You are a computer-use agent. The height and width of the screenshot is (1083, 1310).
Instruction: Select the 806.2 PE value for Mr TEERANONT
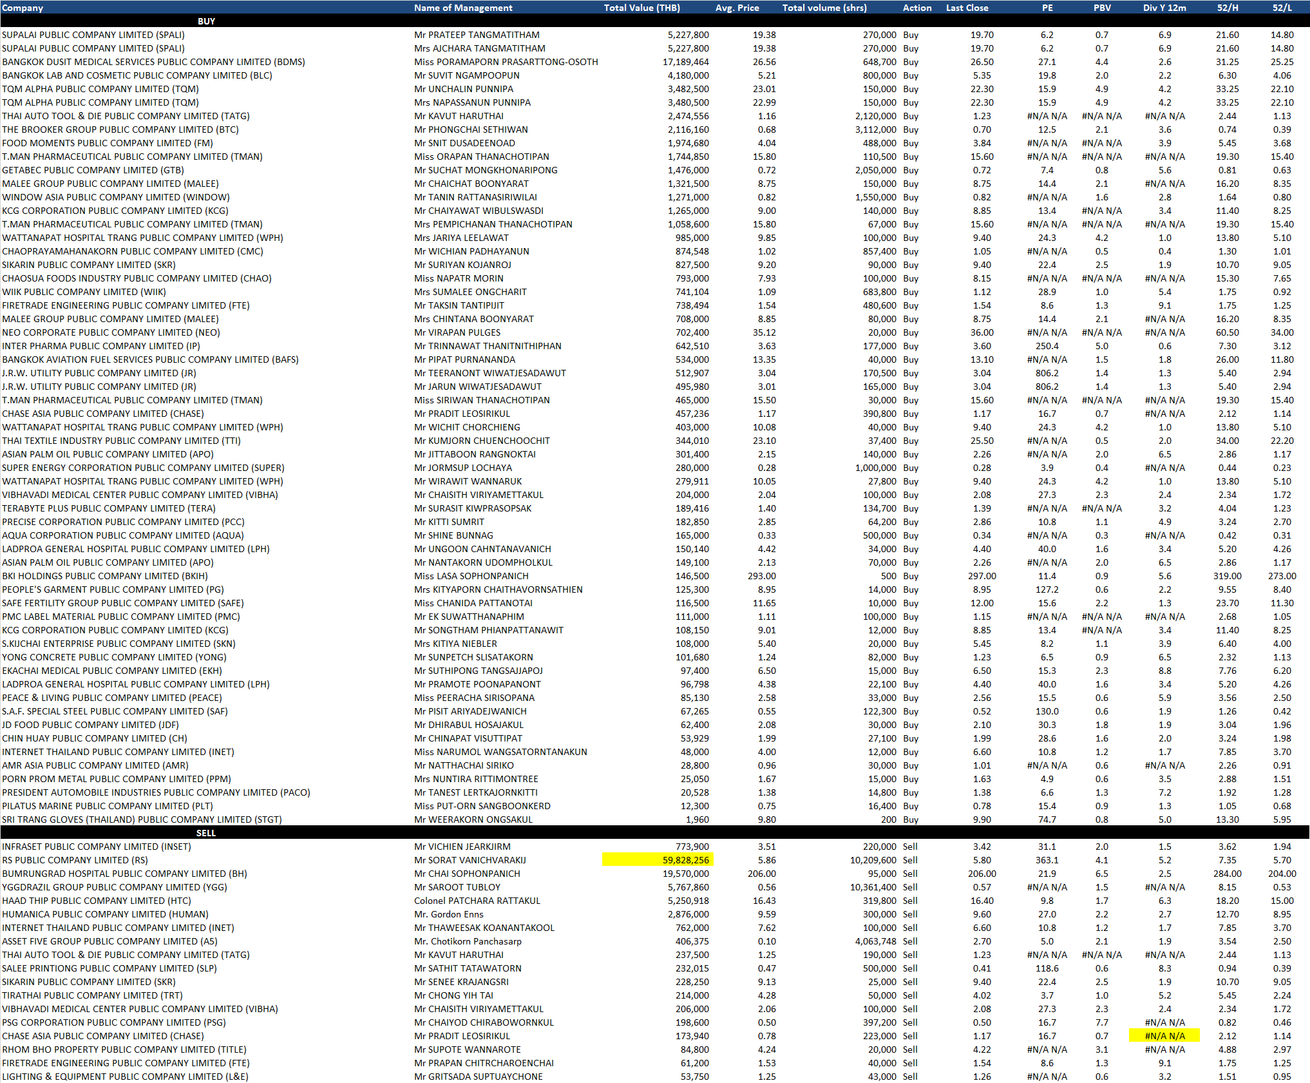click(x=1047, y=373)
